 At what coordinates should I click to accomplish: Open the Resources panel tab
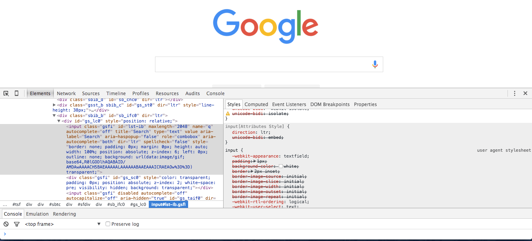(167, 94)
